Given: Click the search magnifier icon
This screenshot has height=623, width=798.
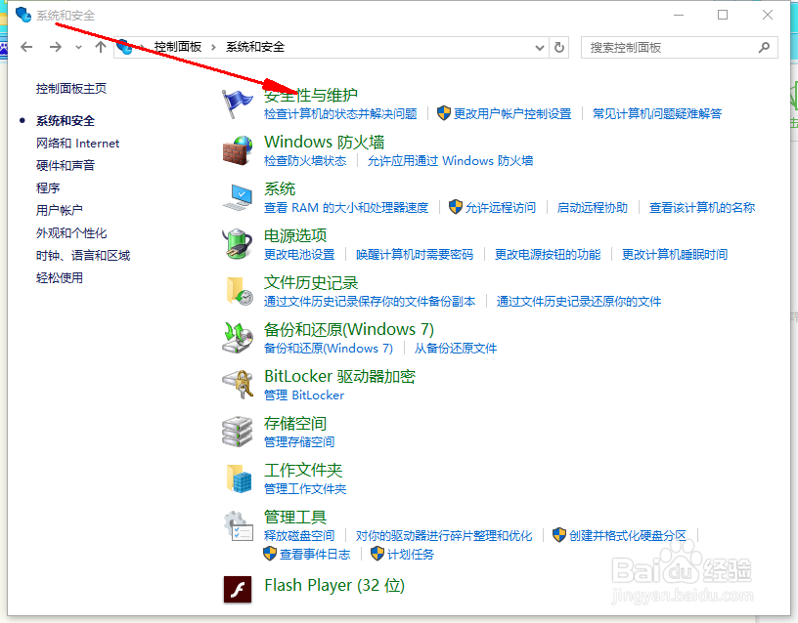Looking at the screenshot, I should tap(764, 48).
